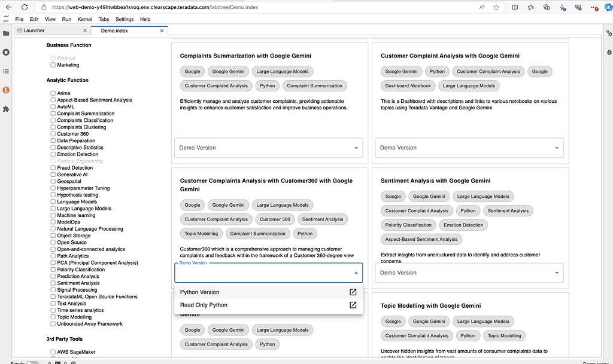This screenshot has width=613, height=364.
Task: Check the AWS SageMaker checkbox
Action: (x=53, y=352)
